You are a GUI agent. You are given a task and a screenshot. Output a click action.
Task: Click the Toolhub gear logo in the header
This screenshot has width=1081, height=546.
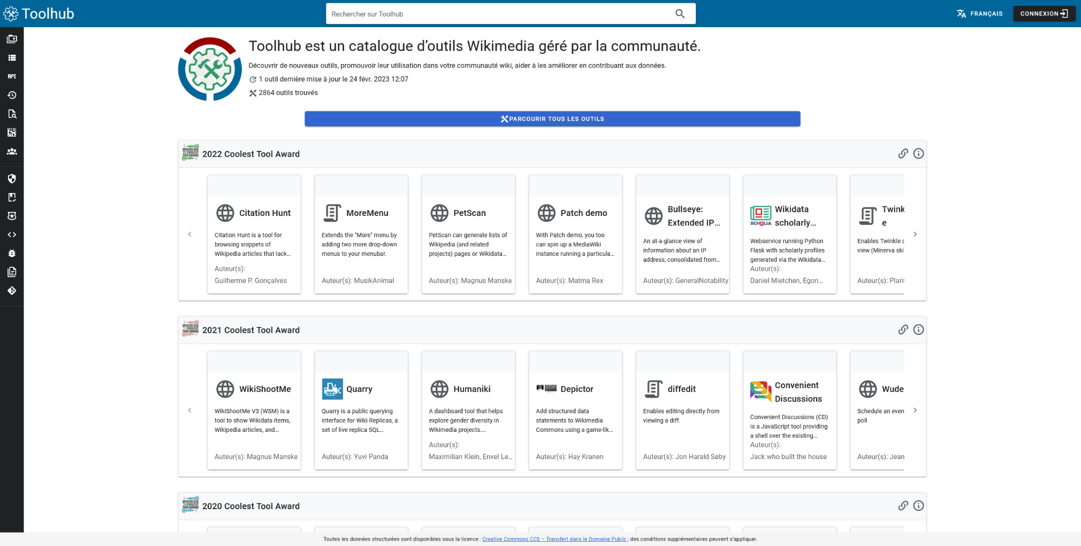(x=11, y=13)
